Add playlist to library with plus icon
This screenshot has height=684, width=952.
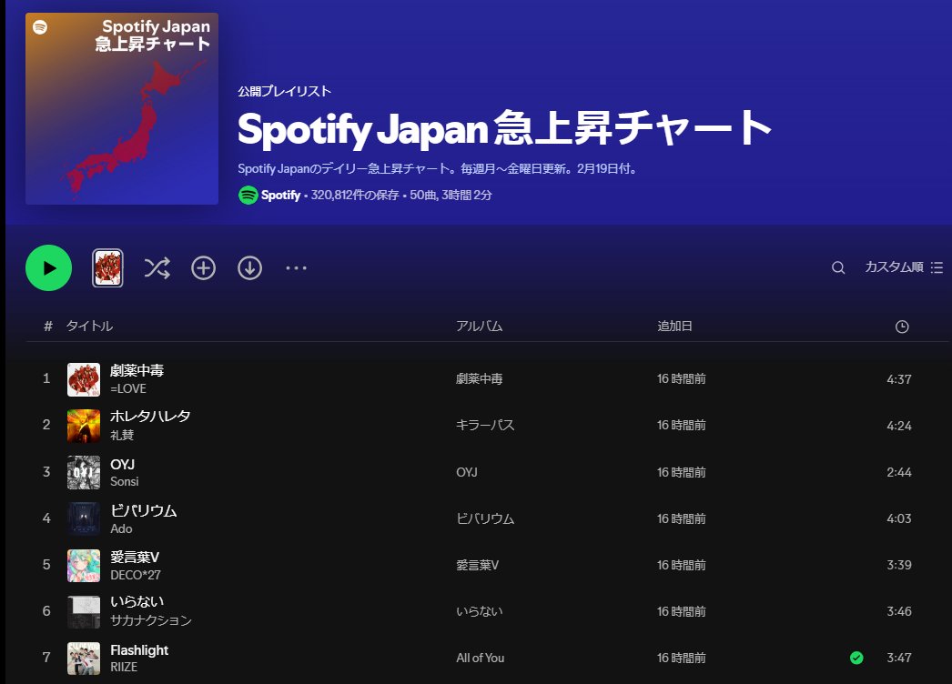click(x=203, y=267)
